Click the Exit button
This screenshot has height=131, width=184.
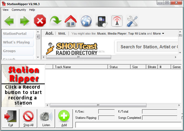11,118
